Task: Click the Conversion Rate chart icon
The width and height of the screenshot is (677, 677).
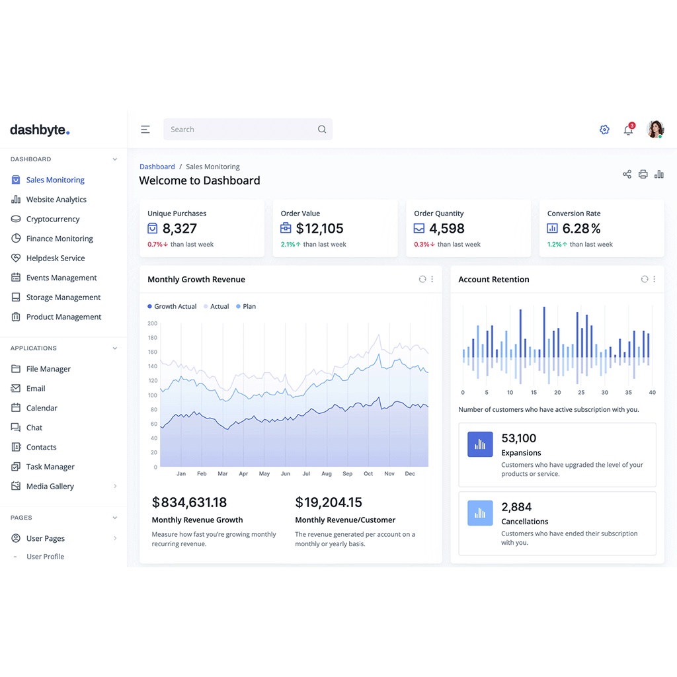Action: coord(552,228)
